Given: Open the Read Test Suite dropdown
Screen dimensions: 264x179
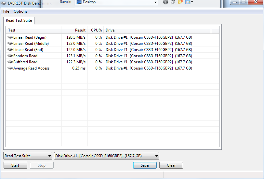Looking at the screenshot, I should click(28, 156).
